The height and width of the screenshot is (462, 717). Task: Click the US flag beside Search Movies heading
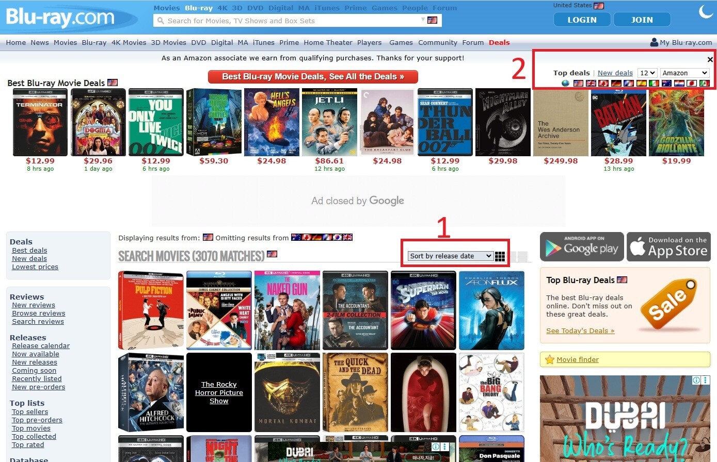[272, 254]
